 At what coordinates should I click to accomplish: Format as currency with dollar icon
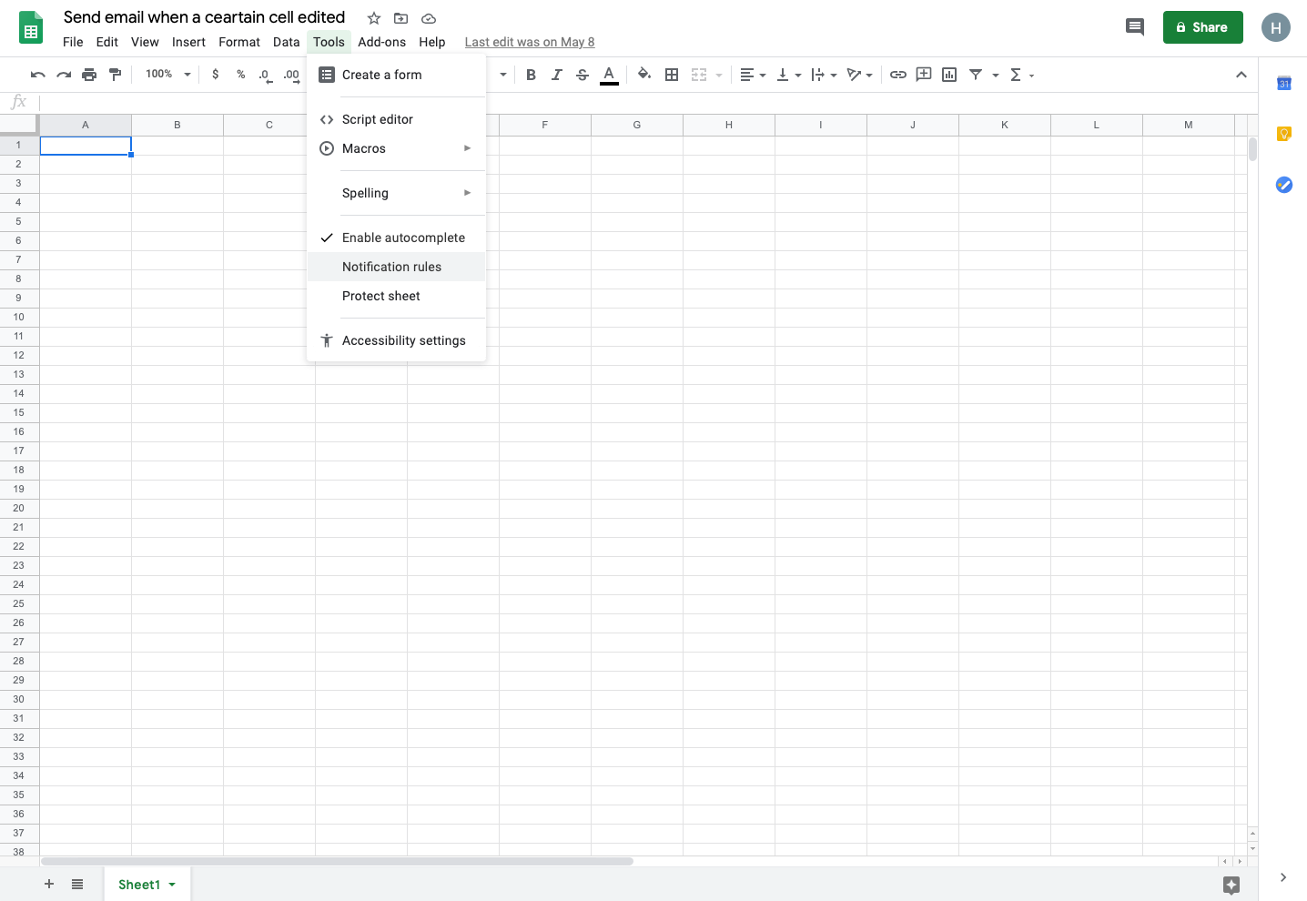215,75
